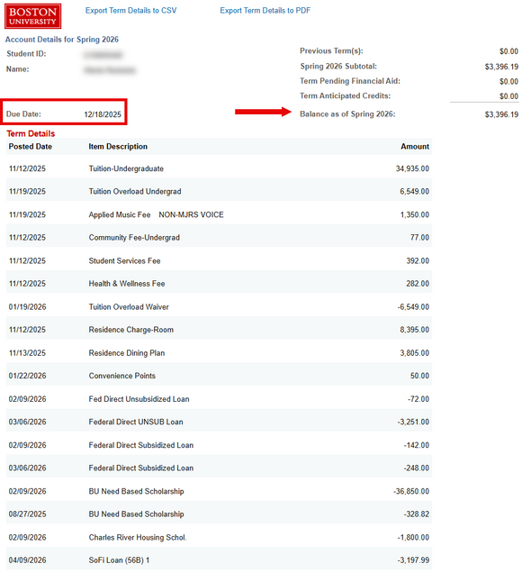Click the posted date 01/19/2026
Viewport: 531px width, 573px height.
point(27,307)
